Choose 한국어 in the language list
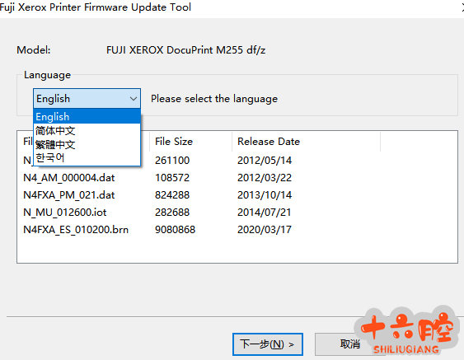Screen dimensions: 464x360 tap(87, 157)
